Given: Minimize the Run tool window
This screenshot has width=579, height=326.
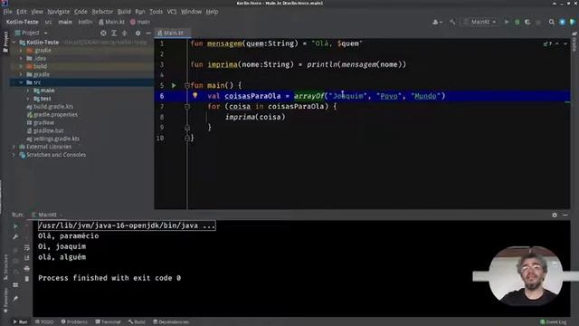Looking at the screenshot, I should point(565,215).
